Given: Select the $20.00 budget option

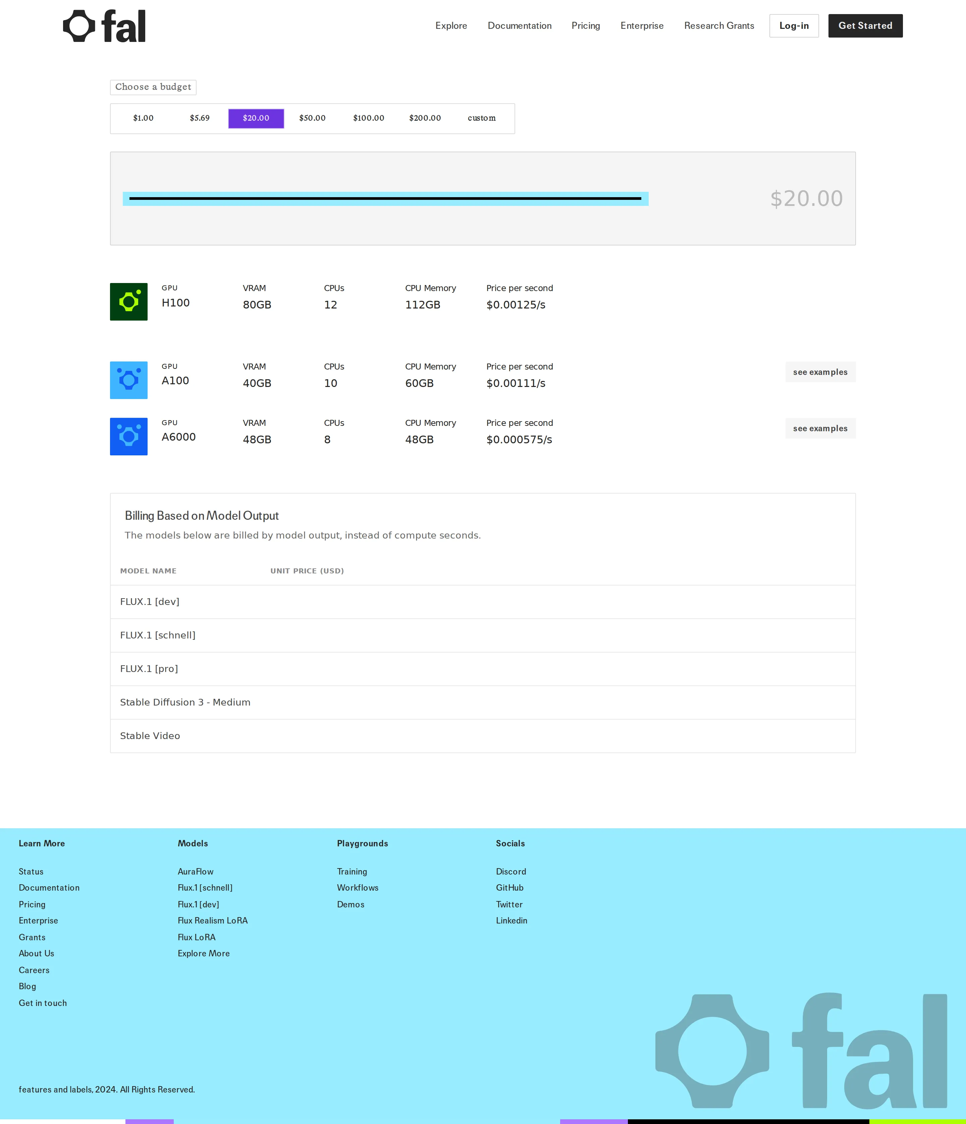Looking at the screenshot, I should click(x=256, y=118).
